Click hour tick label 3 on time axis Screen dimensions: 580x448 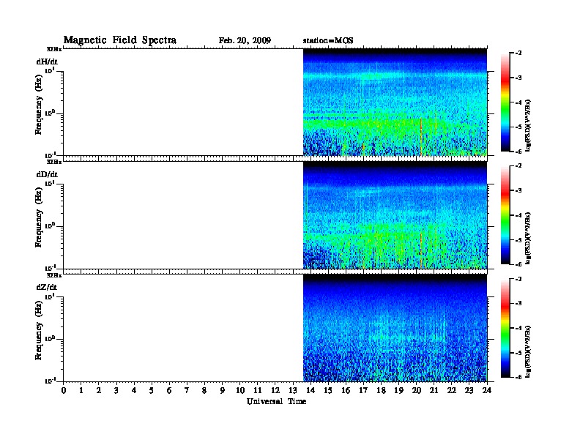(116, 391)
